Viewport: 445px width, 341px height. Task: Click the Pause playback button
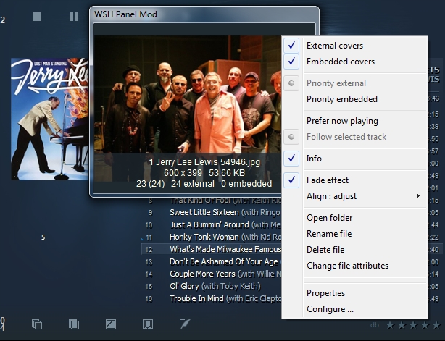tap(74, 16)
